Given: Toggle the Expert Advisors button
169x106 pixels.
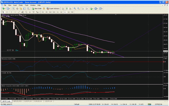Looking at the screenshot, I should [x=53, y=9].
